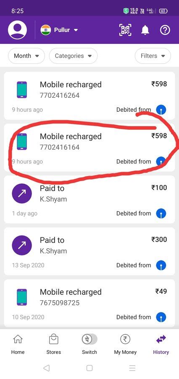Tap the QR code scanner icon
The height and width of the screenshot is (379, 179).
(125, 30)
